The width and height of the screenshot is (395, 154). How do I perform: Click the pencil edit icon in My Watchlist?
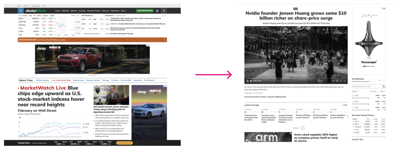380,79
